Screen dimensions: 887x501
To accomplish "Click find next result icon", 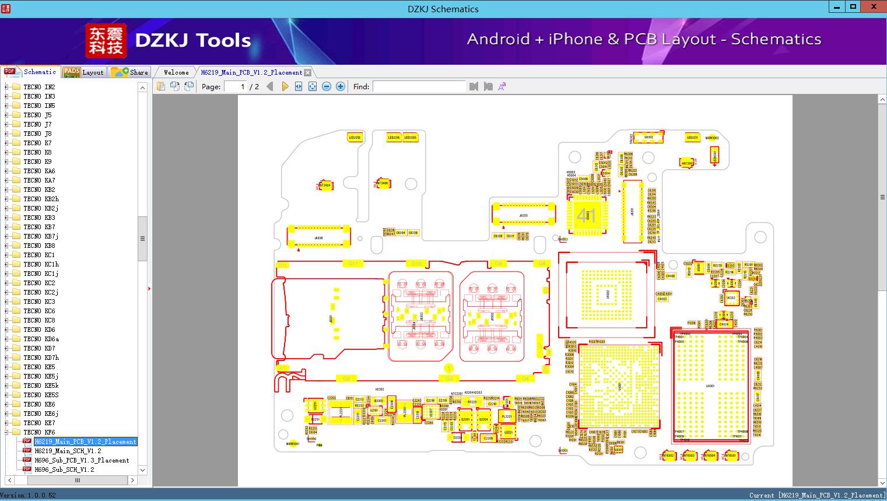I will tap(488, 86).
